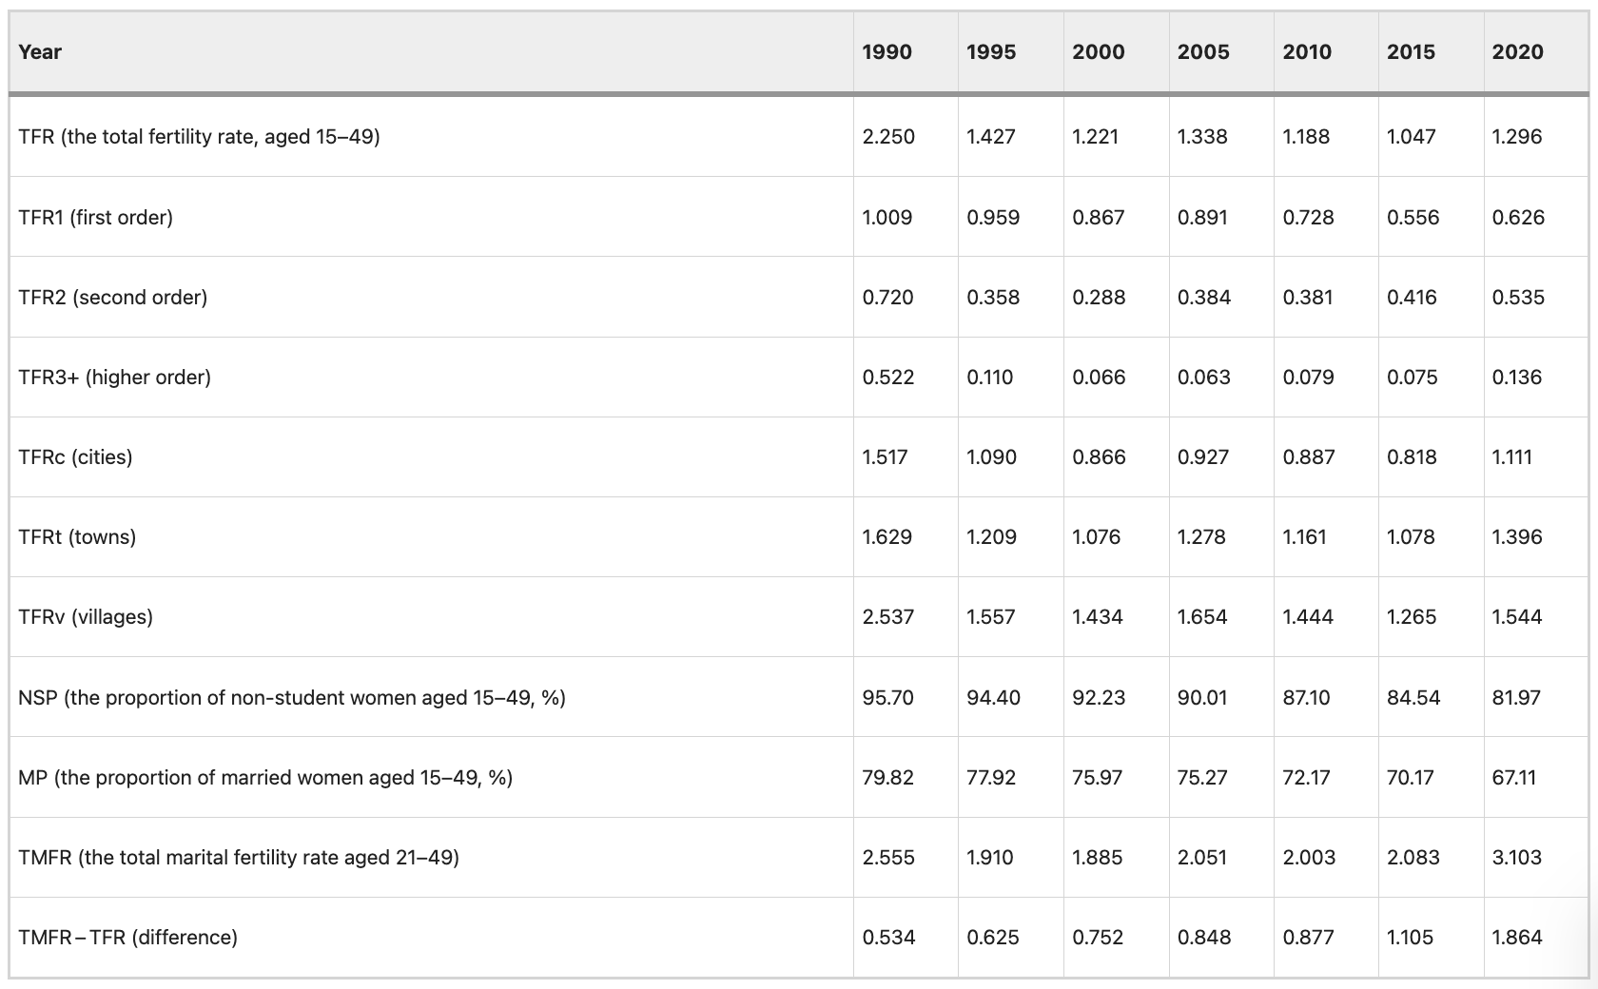The width and height of the screenshot is (1598, 989).
Task: Select NSP value 90.01
Action: tap(1202, 698)
